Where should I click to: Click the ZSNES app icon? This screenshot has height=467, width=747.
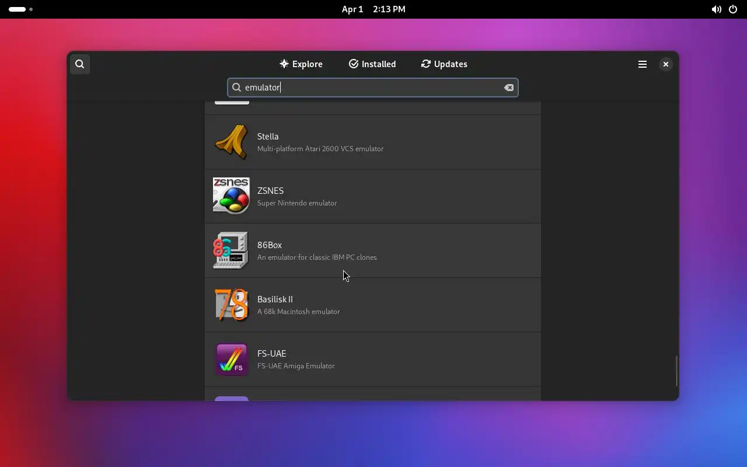pyautogui.click(x=231, y=196)
